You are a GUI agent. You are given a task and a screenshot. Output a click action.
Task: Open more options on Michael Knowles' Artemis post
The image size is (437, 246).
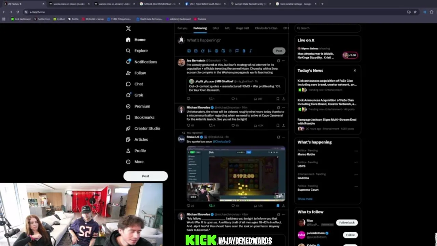[x=283, y=108]
